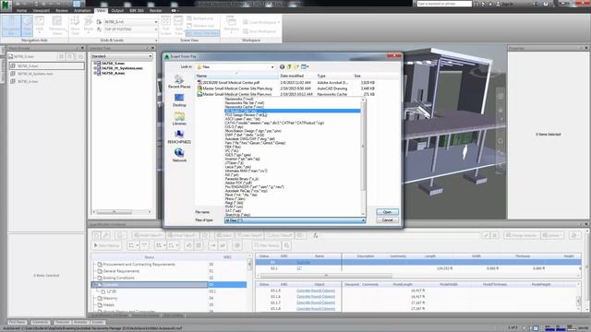Click the Up One Level folder icon

289,66
